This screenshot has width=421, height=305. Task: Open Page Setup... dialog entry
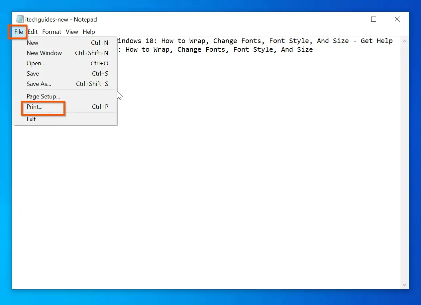pyautogui.click(x=65, y=97)
